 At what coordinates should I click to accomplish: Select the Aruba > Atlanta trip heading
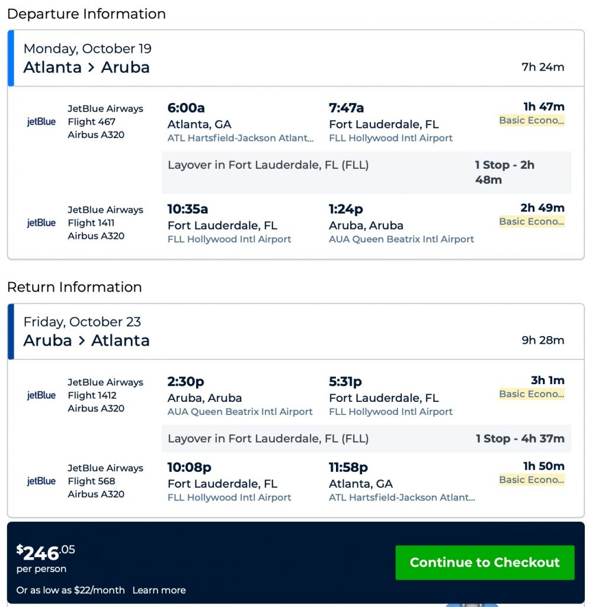[87, 340]
